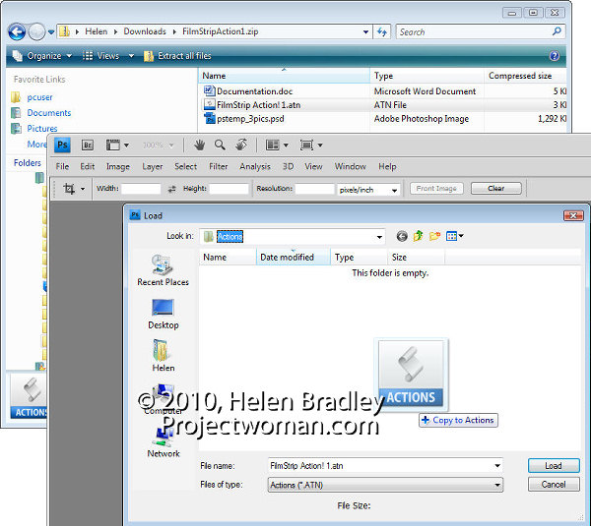Image resolution: width=591 pixels, height=526 pixels.
Task: Select FilmStrip Action! 1.atn in Explorer list
Action: pos(258,105)
